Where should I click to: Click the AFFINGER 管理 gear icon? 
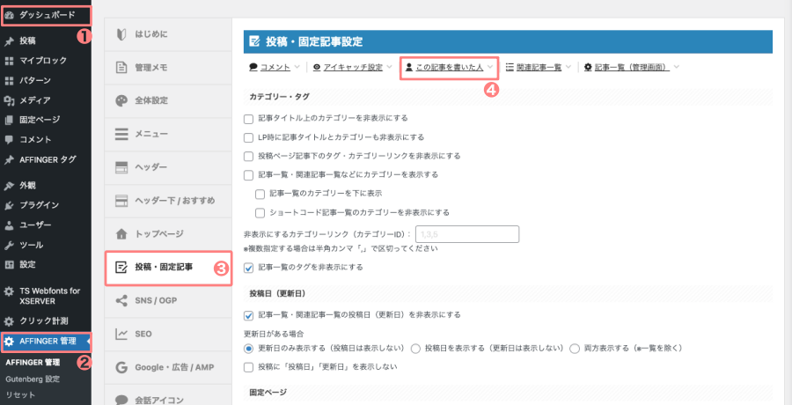click(x=10, y=341)
